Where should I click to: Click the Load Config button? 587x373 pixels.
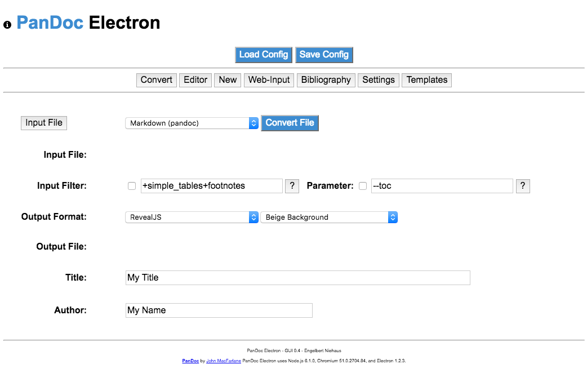(x=264, y=55)
